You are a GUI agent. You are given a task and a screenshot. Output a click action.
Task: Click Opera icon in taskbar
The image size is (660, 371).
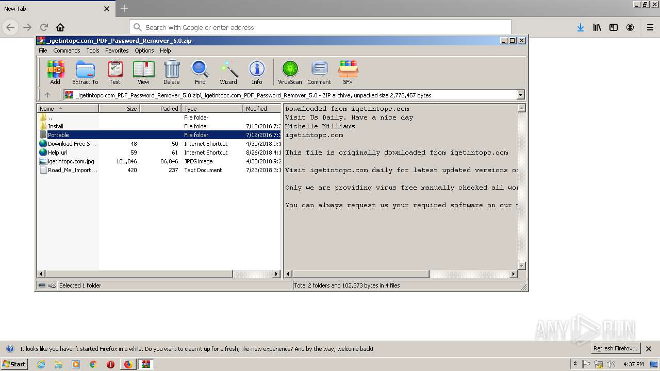point(110,364)
